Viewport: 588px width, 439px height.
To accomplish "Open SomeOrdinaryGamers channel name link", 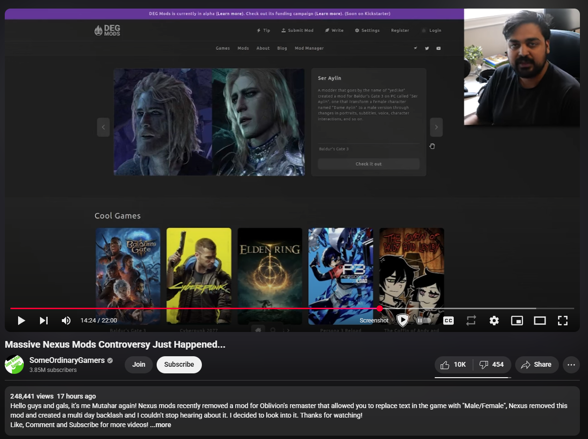I will (x=67, y=360).
